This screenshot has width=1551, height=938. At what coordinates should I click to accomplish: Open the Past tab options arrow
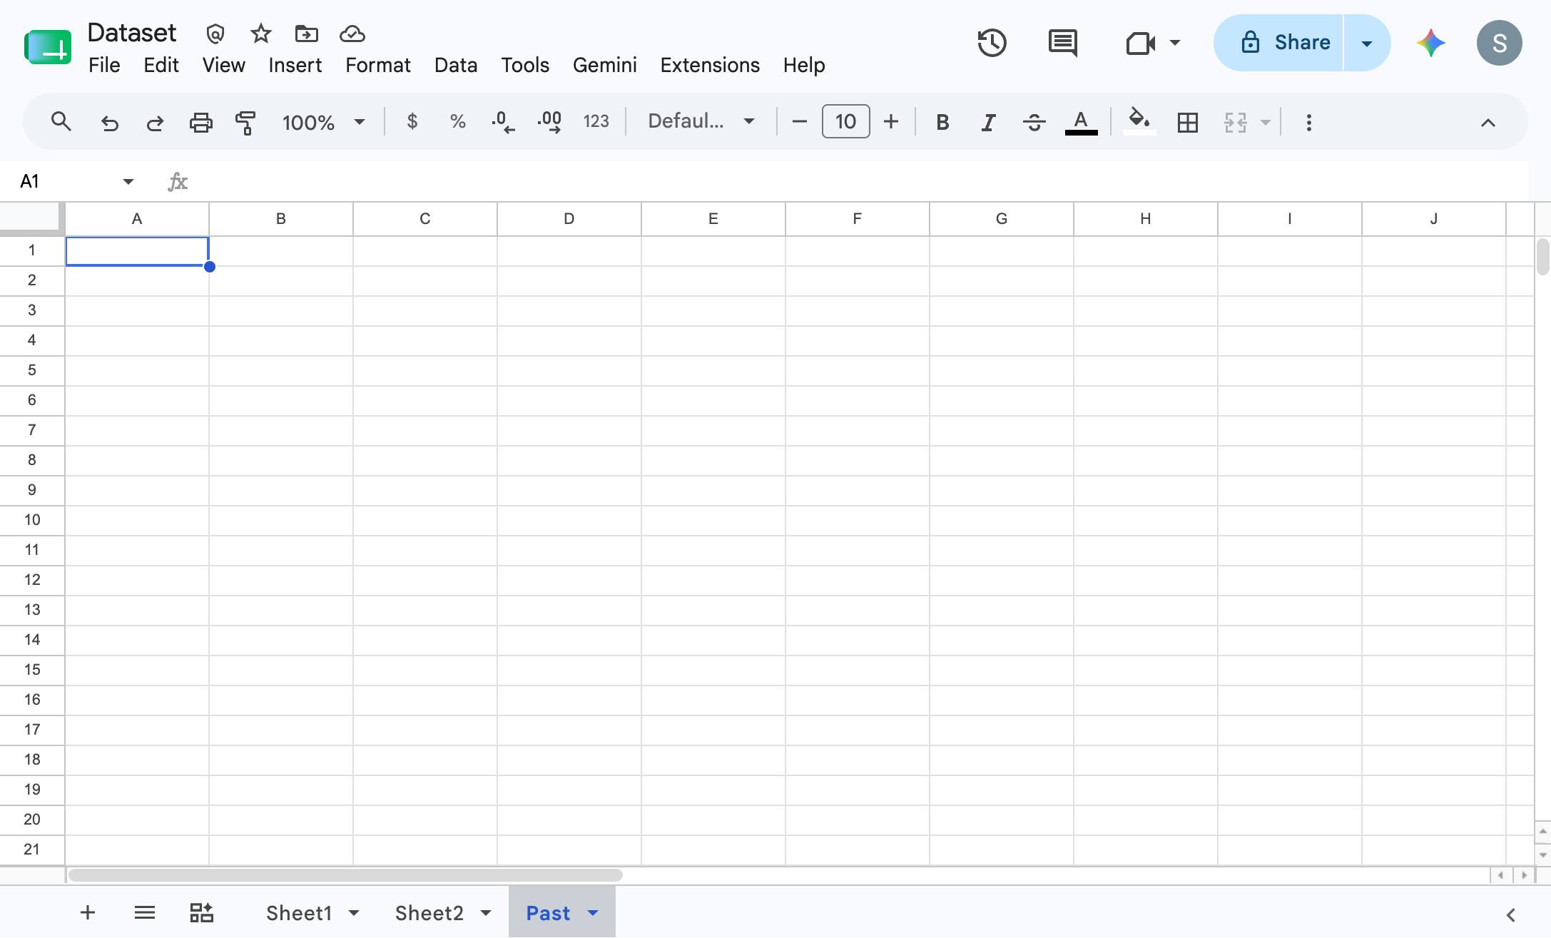[593, 913]
